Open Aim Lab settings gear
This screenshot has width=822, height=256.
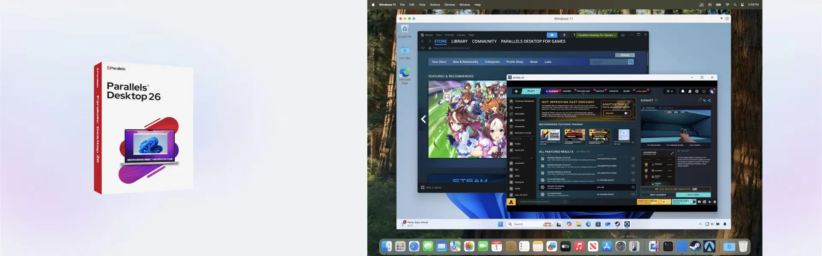click(x=697, y=91)
